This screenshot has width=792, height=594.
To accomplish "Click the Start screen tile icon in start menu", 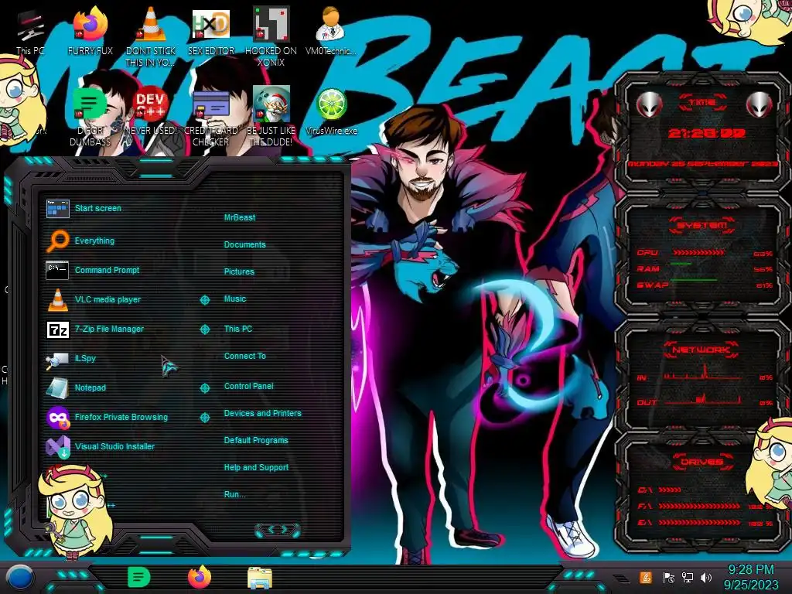I will 57,208.
